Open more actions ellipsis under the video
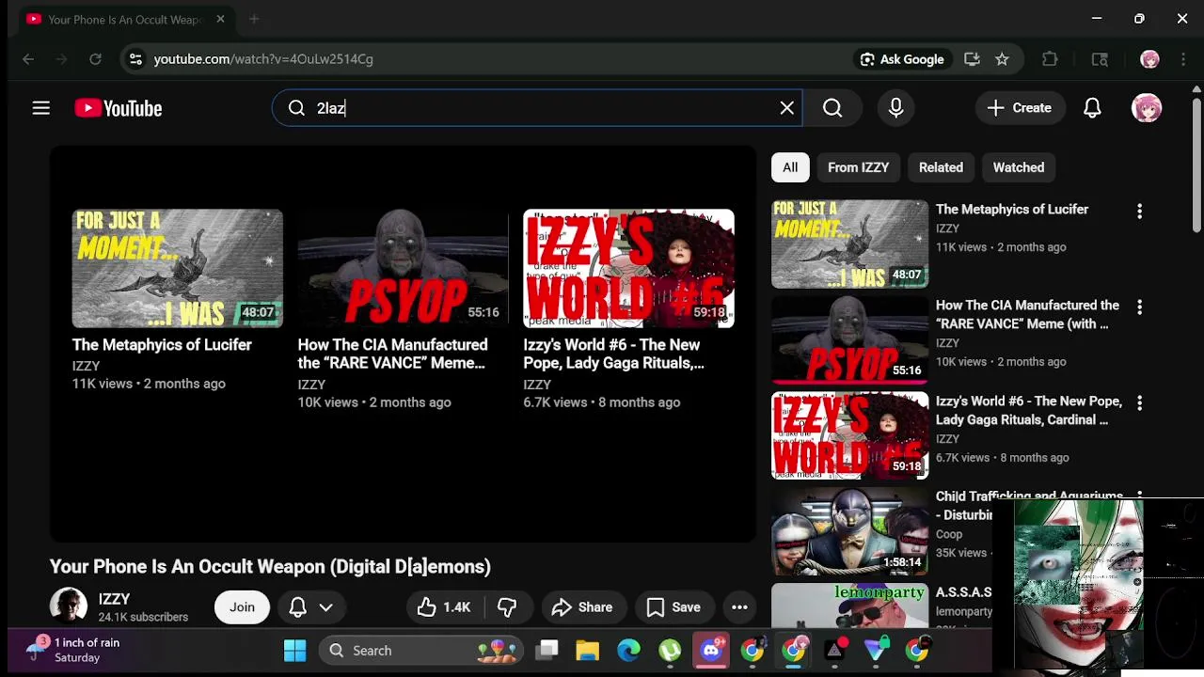The width and height of the screenshot is (1204, 677). point(739,607)
